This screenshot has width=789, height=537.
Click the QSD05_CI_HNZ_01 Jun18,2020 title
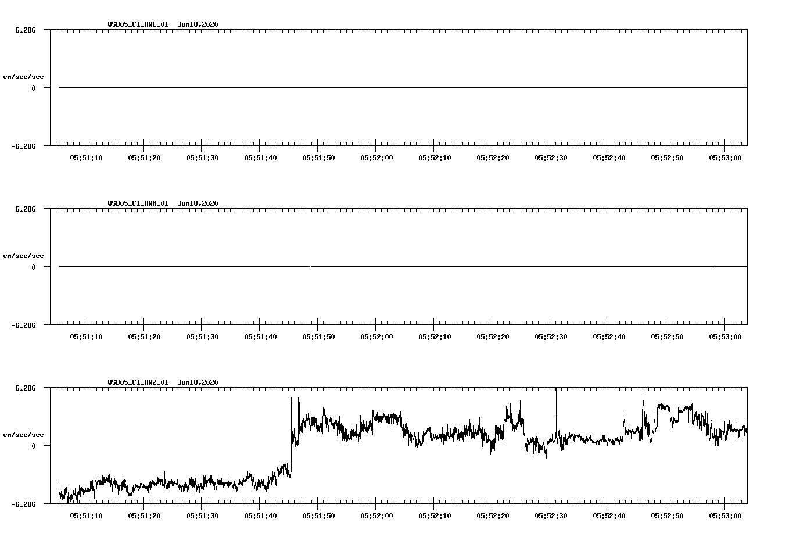[x=163, y=382]
